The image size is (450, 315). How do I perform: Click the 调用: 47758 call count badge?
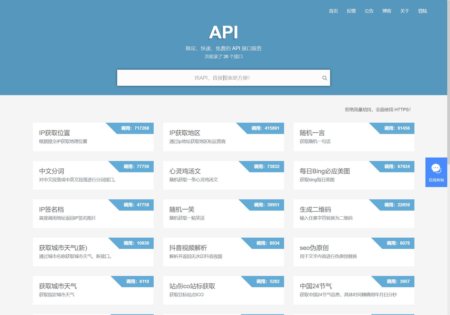[x=136, y=205]
